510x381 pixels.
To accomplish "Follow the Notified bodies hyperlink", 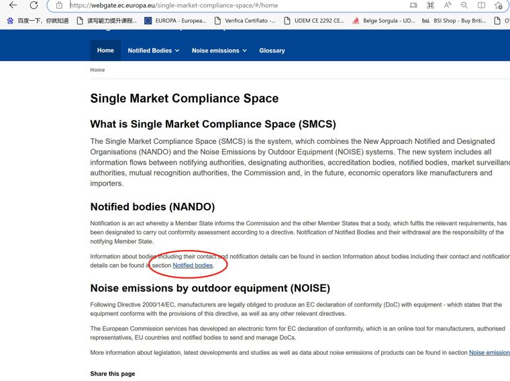I will click(193, 265).
